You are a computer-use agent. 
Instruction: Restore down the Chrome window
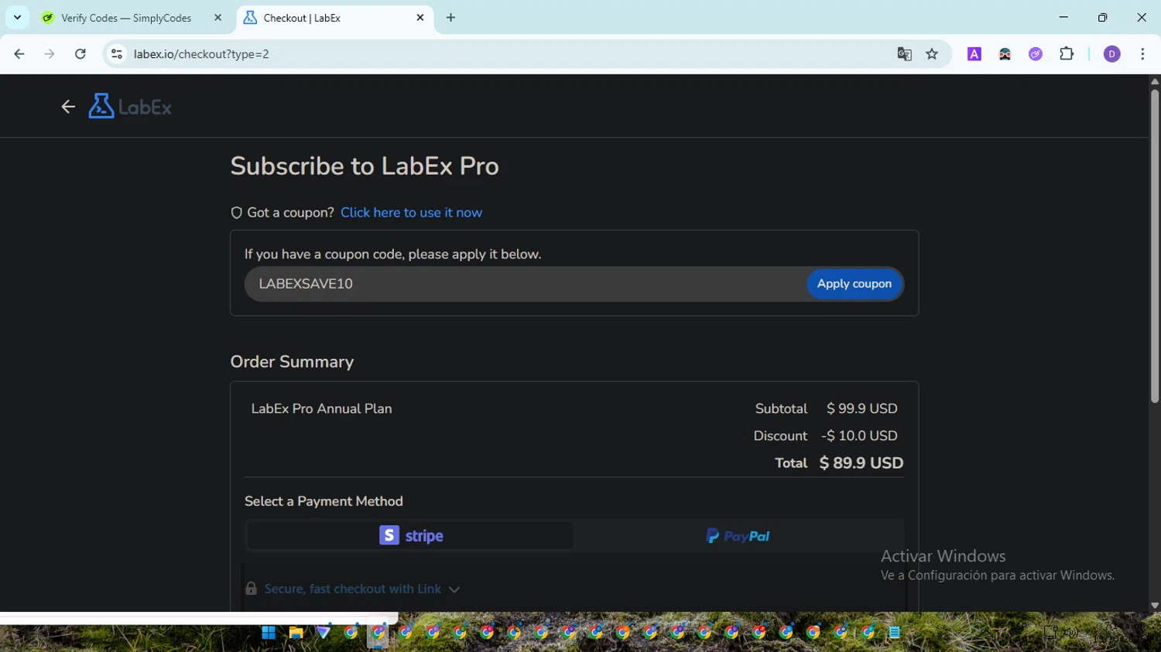[1102, 17]
